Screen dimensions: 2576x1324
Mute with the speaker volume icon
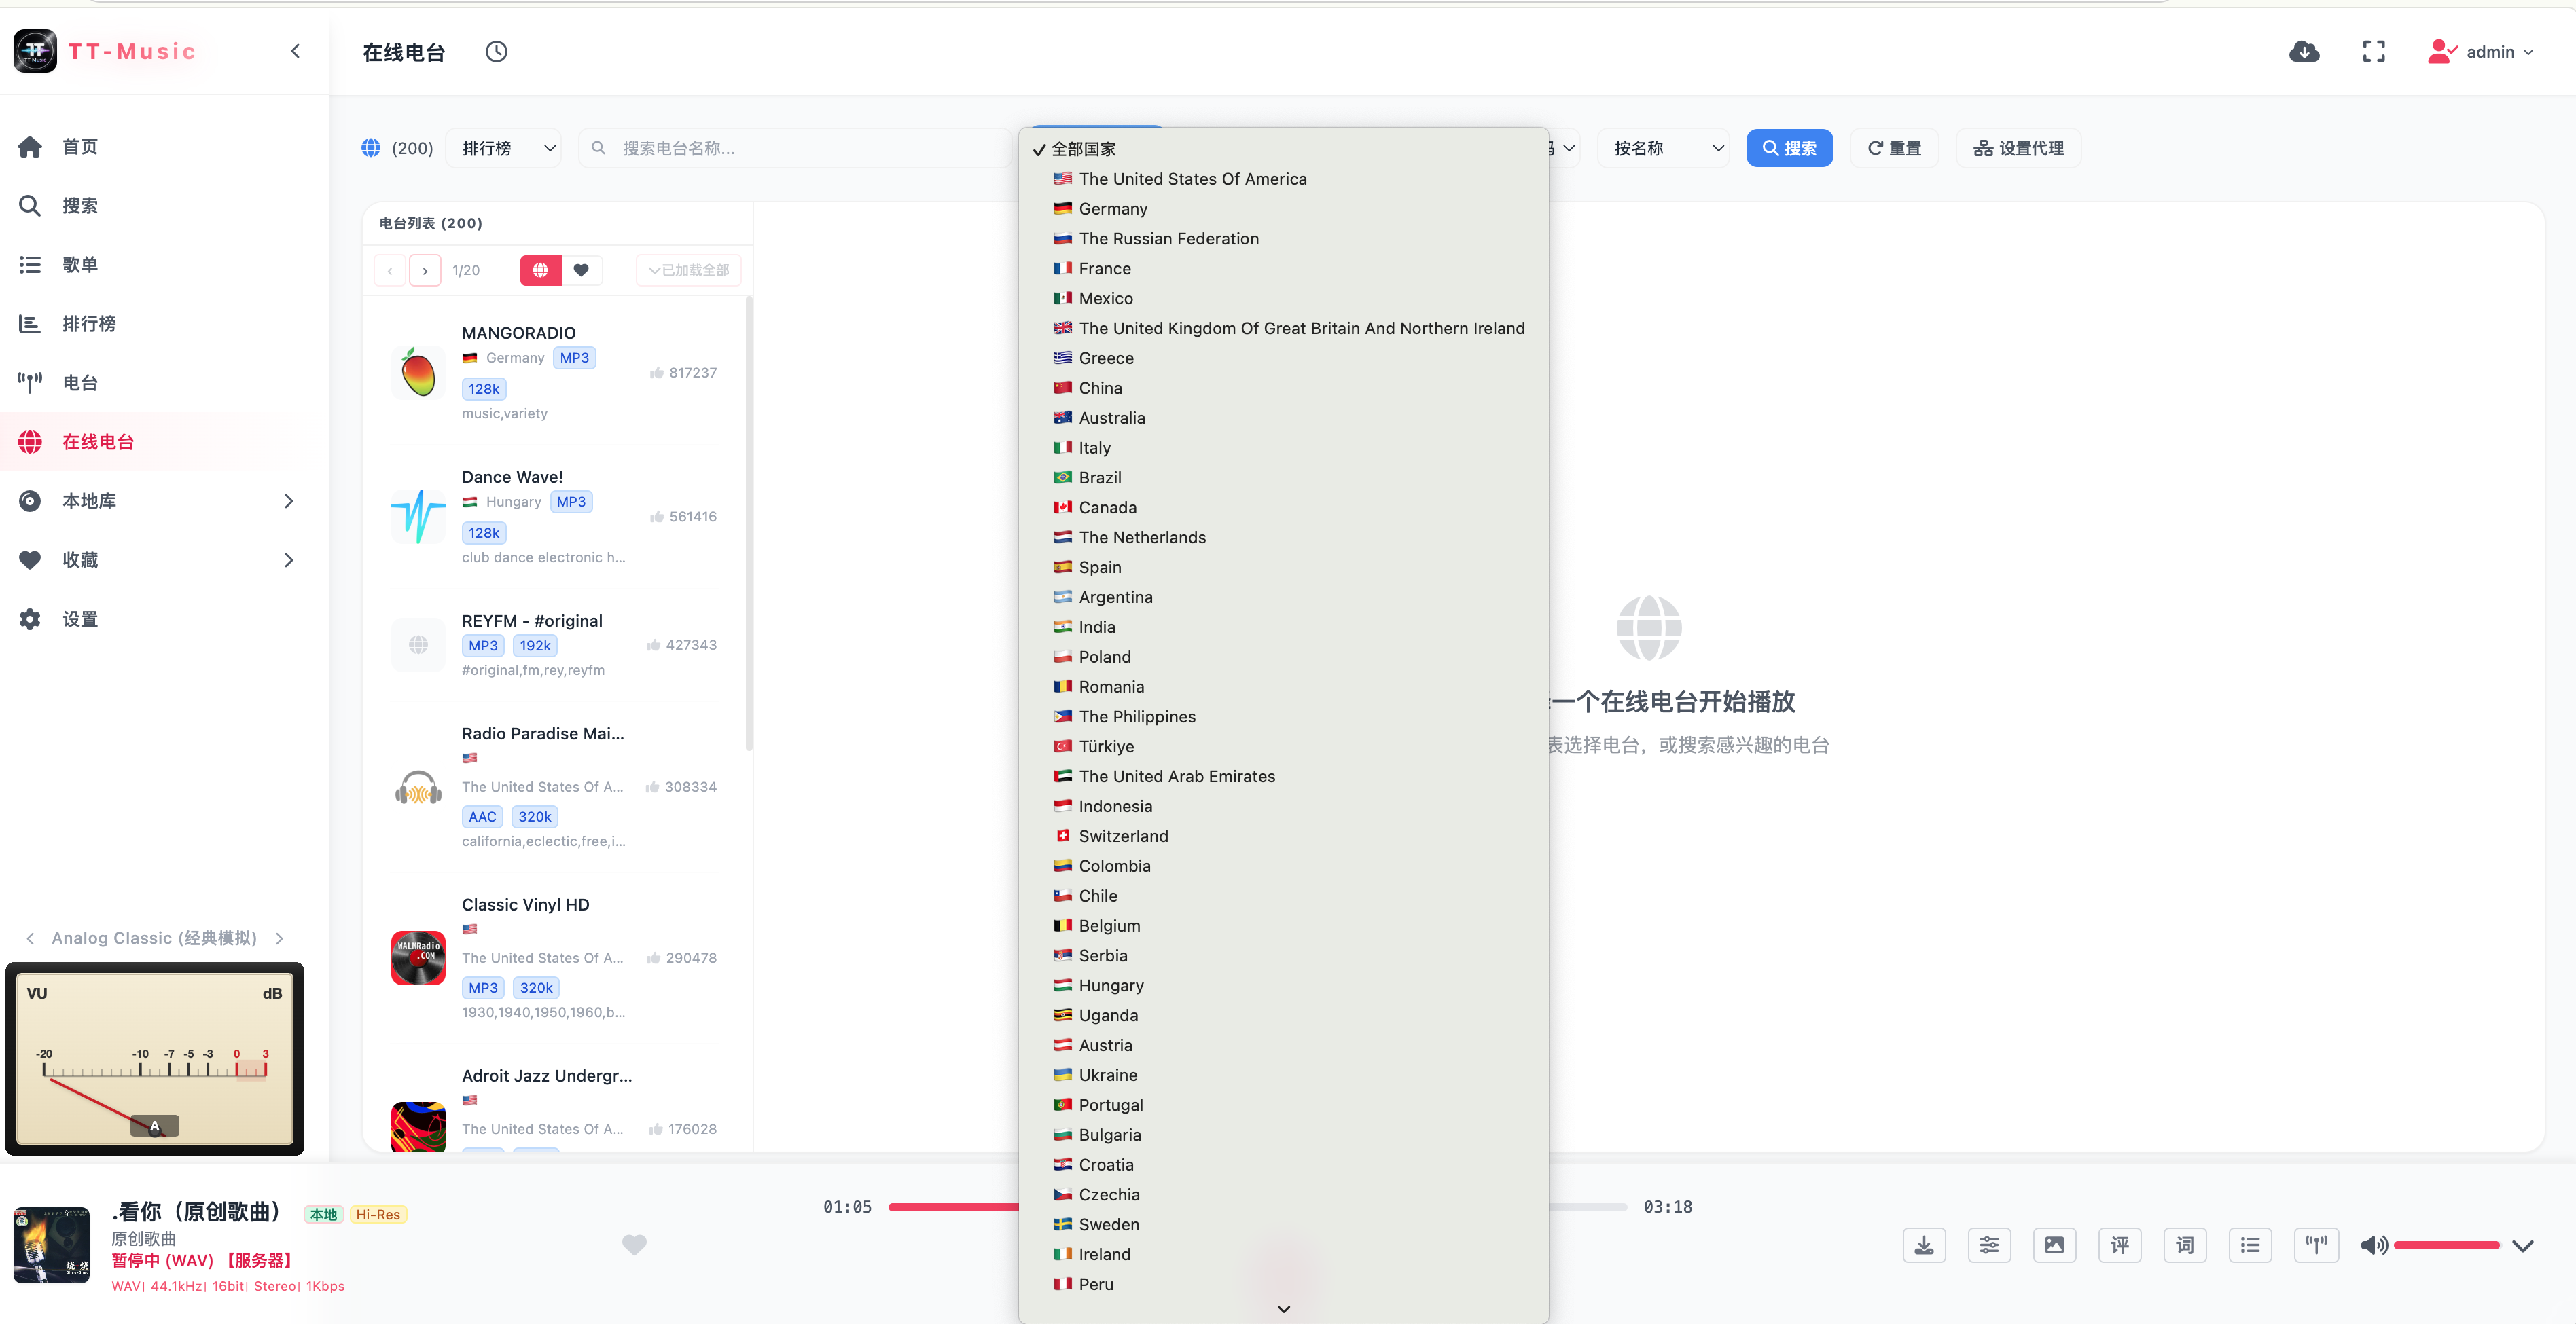click(2374, 1245)
